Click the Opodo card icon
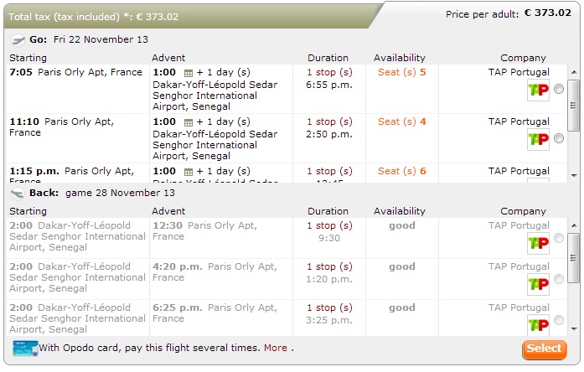Screen dimensions: 584x372 click(x=25, y=349)
